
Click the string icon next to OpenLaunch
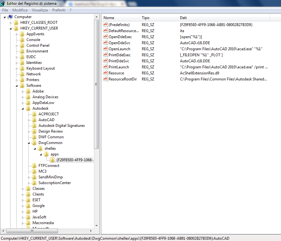point(105,49)
